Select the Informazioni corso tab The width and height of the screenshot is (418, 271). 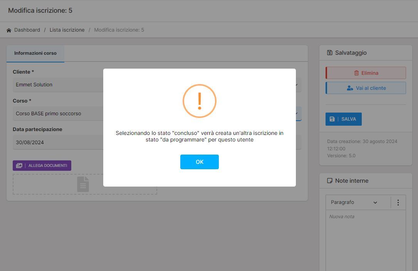pos(35,53)
